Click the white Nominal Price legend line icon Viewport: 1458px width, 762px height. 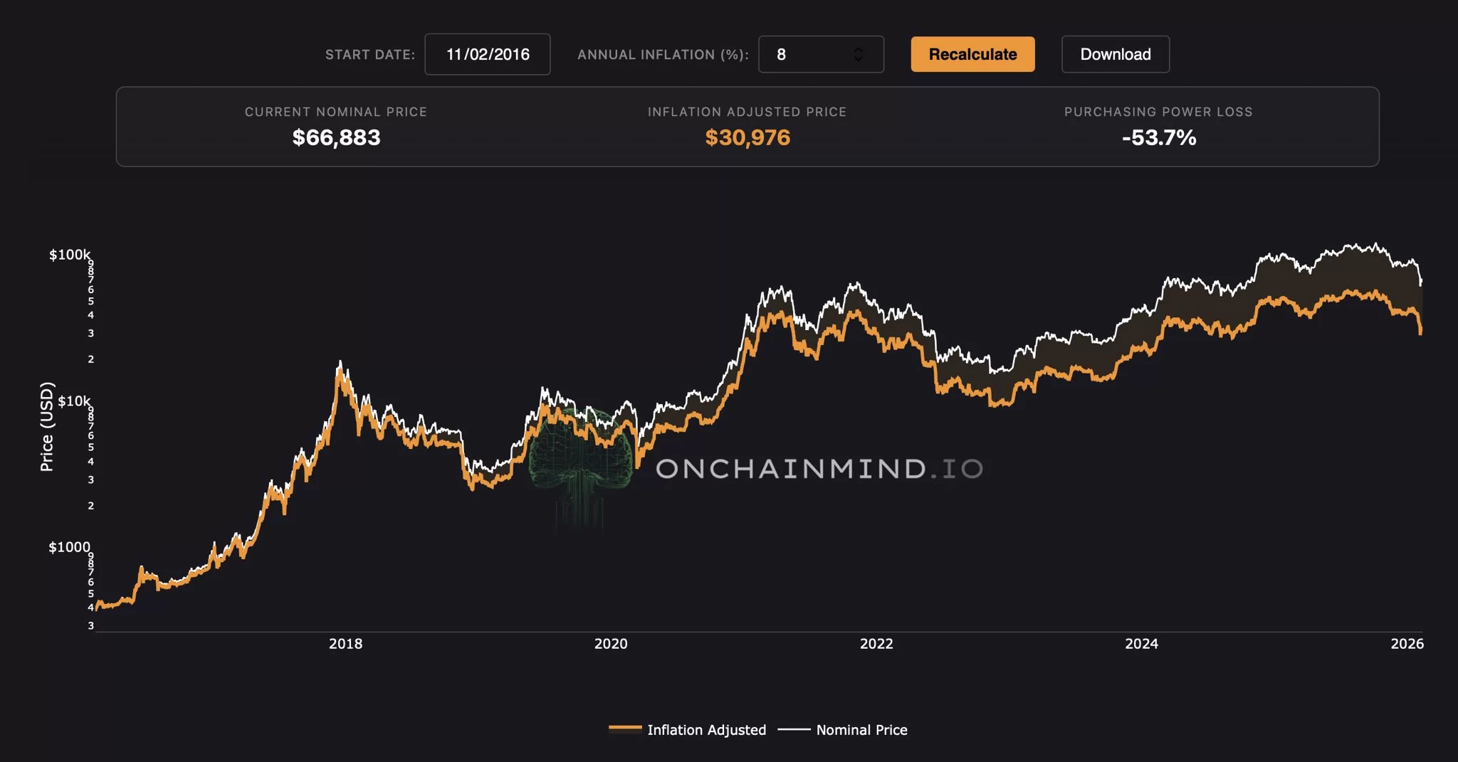[x=792, y=730]
